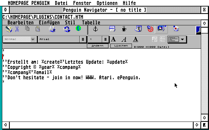Click the Penguin Navigator title bar
The height and width of the screenshot is (130, 209).
[105, 10]
